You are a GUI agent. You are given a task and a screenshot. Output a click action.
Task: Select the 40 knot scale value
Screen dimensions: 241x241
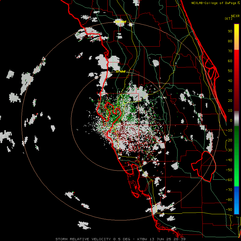230,81
